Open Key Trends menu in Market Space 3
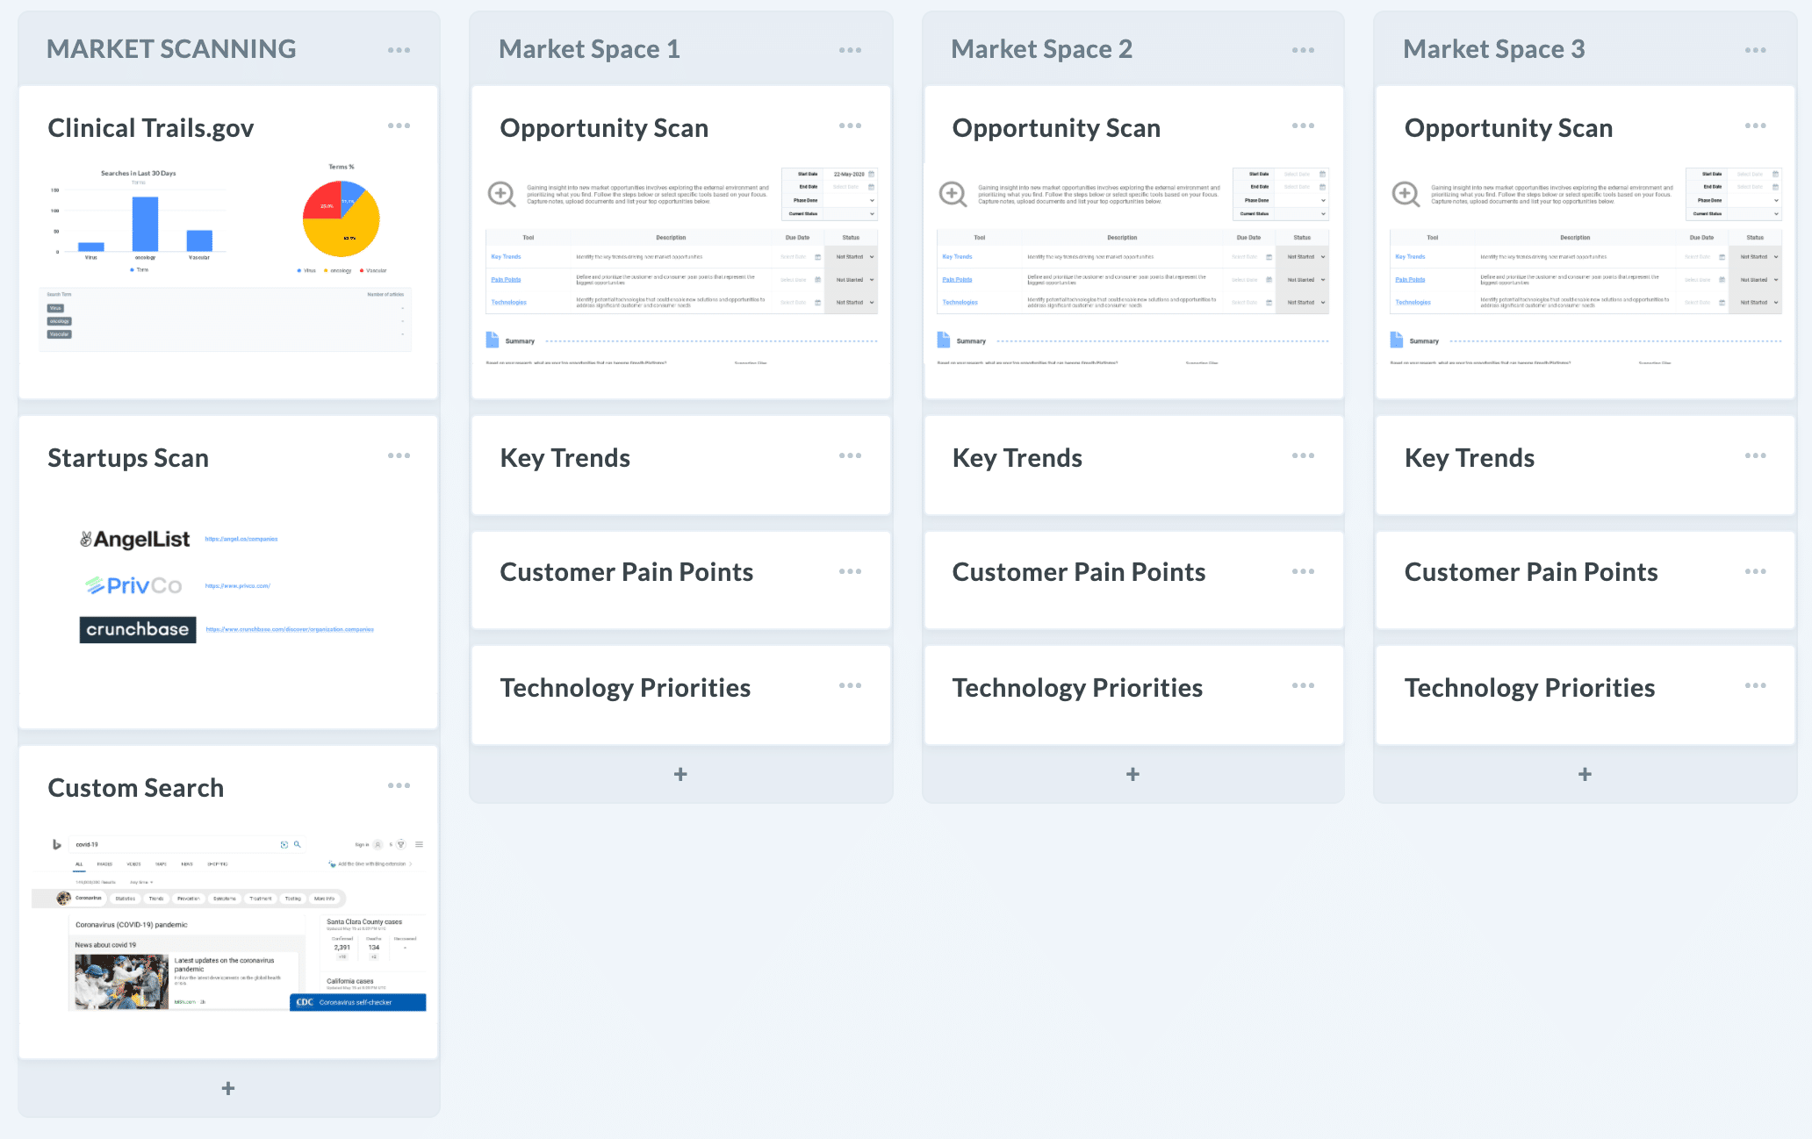This screenshot has width=1812, height=1139. [x=1756, y=455]
